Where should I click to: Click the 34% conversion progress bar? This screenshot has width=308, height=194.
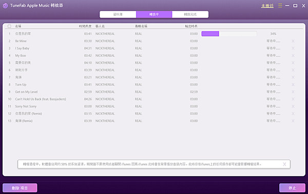229,33
